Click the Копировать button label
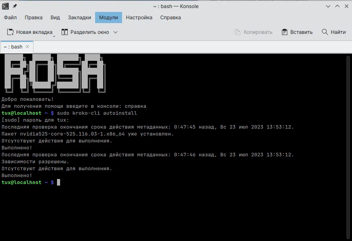This screenshot has height=241, width=352. click(x=258, y=32)
